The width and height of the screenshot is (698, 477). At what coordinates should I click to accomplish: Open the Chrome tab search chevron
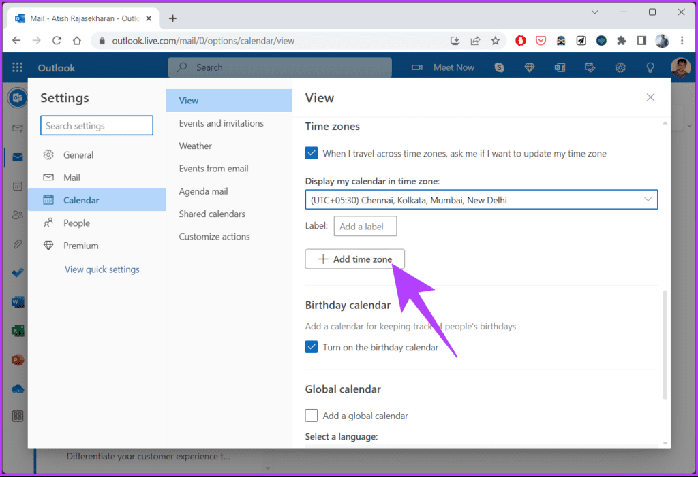point(594,12)
